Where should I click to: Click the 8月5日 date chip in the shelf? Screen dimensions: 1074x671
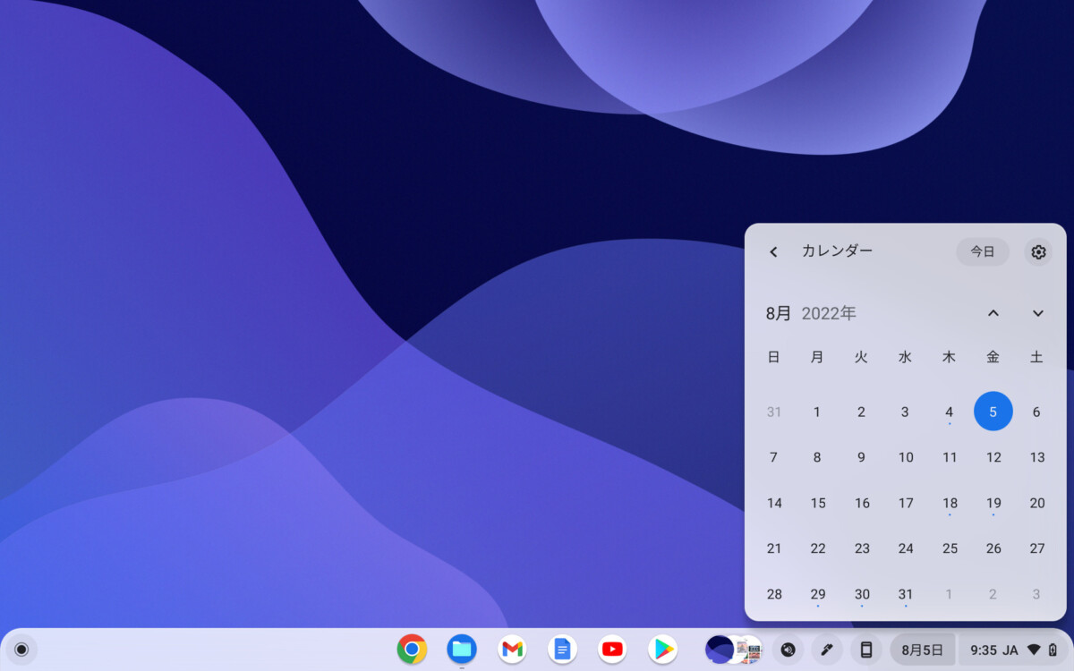tap(922, 650)
